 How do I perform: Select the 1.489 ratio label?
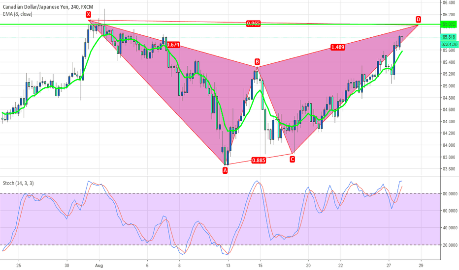[337, 47]
